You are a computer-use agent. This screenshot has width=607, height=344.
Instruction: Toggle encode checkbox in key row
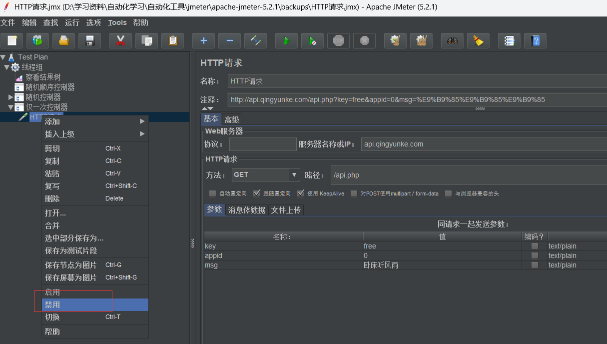pyautogui.click(x=535, y=246)
